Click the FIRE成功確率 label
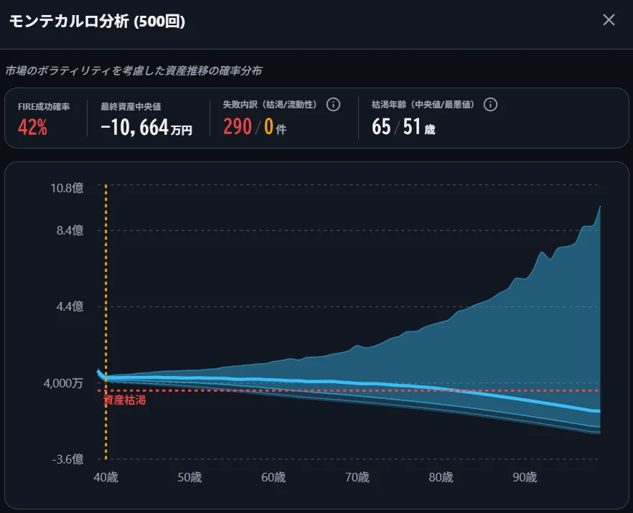 [44, 107]
